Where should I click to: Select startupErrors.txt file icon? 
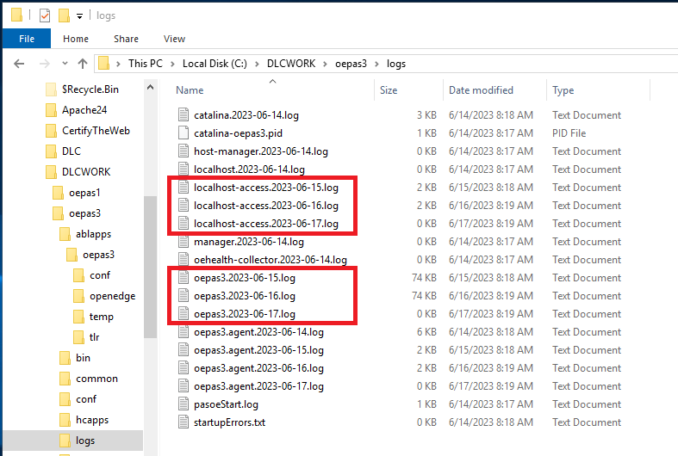click(183, 422)
